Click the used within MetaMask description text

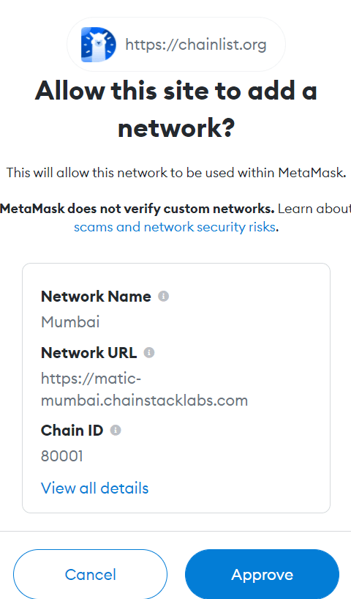pos(176,173)
